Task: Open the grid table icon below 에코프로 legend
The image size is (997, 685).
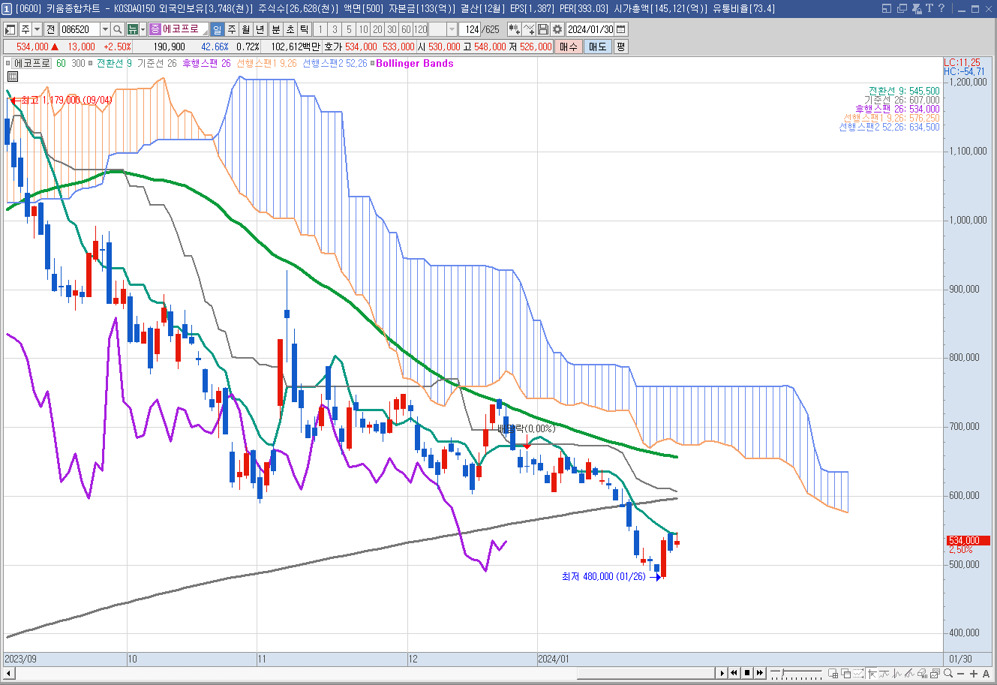Action: coord(13,77)
